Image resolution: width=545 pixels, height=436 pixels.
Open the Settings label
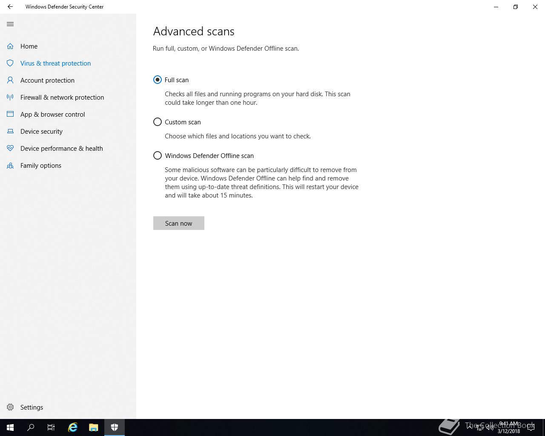click(x=32, y=407)
